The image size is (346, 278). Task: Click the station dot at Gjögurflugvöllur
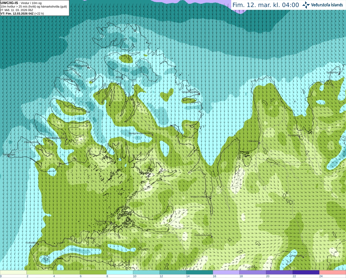199,94
